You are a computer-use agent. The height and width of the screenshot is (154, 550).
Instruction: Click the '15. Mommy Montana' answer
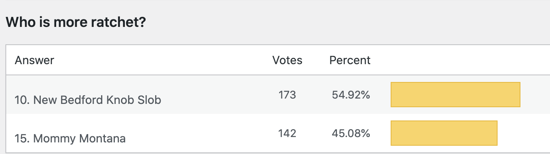point(70,138)
